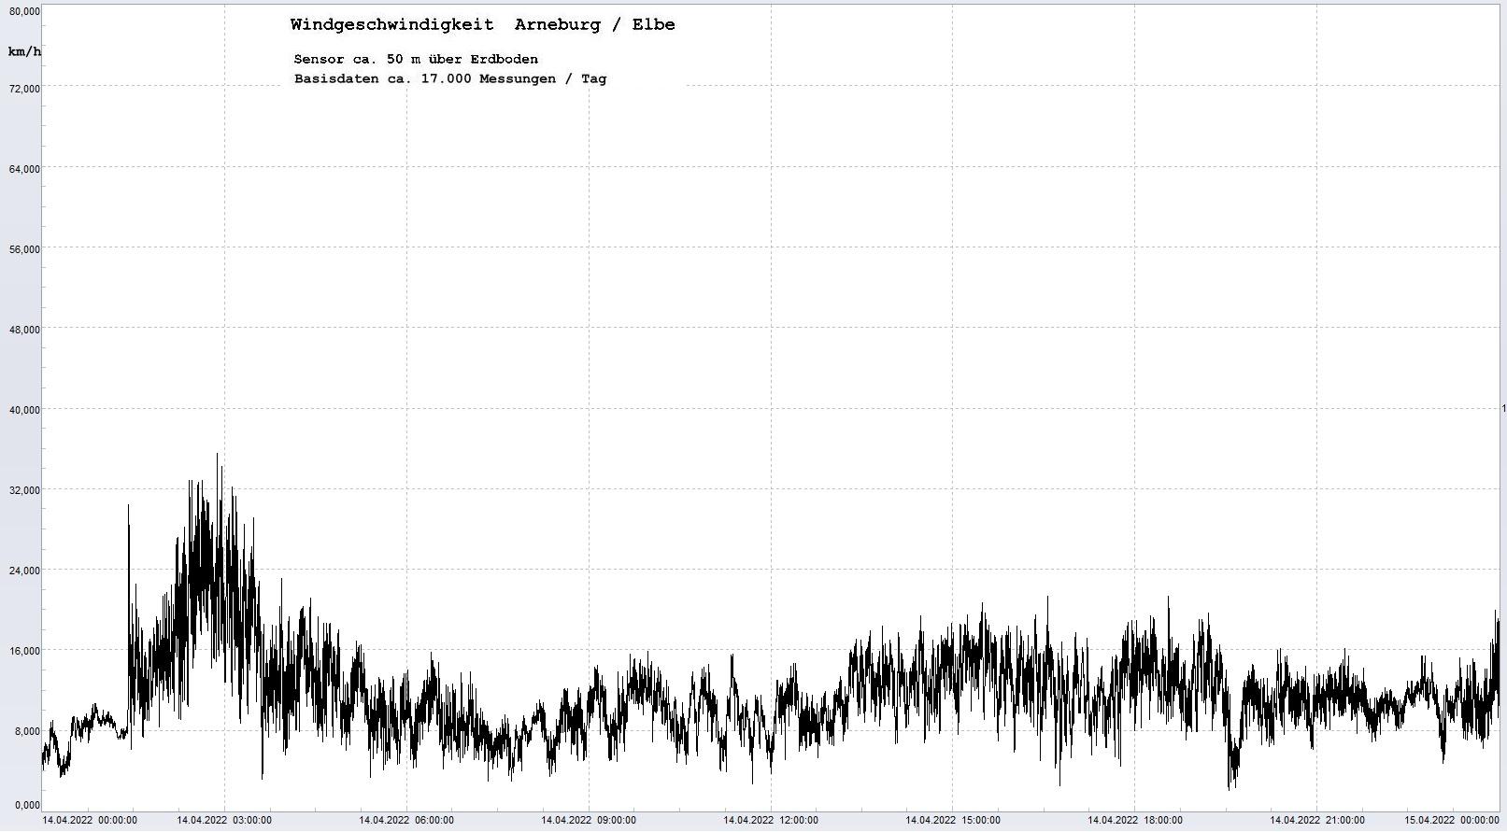Viewport: 1507px width, 832px height.
Task: Click the 14.04.2022 03:00:00 time label
Action: (x=224, y=821)
